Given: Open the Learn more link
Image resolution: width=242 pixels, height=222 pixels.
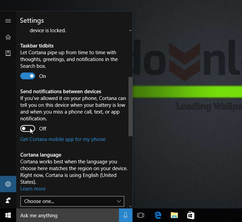Looking at the screenshot, I should [33, 189].
